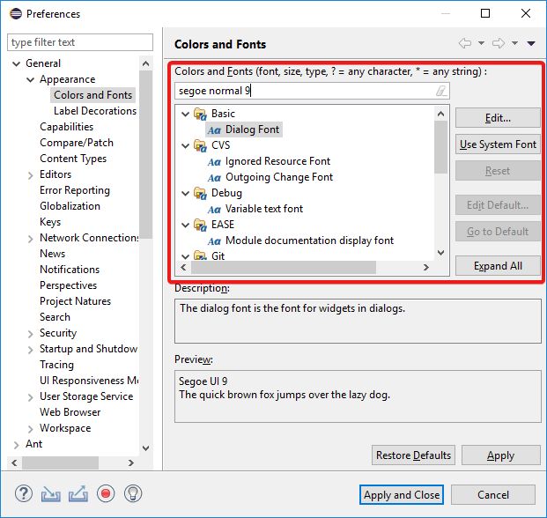Expand the Network Connections node
The width and height of the screenshot is (547, 518).
pyautogui.click(x=30, y=239)
